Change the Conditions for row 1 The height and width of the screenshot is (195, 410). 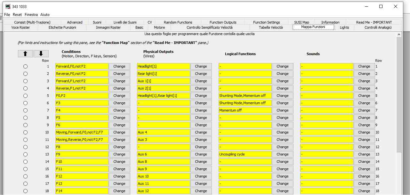[119, 66]
